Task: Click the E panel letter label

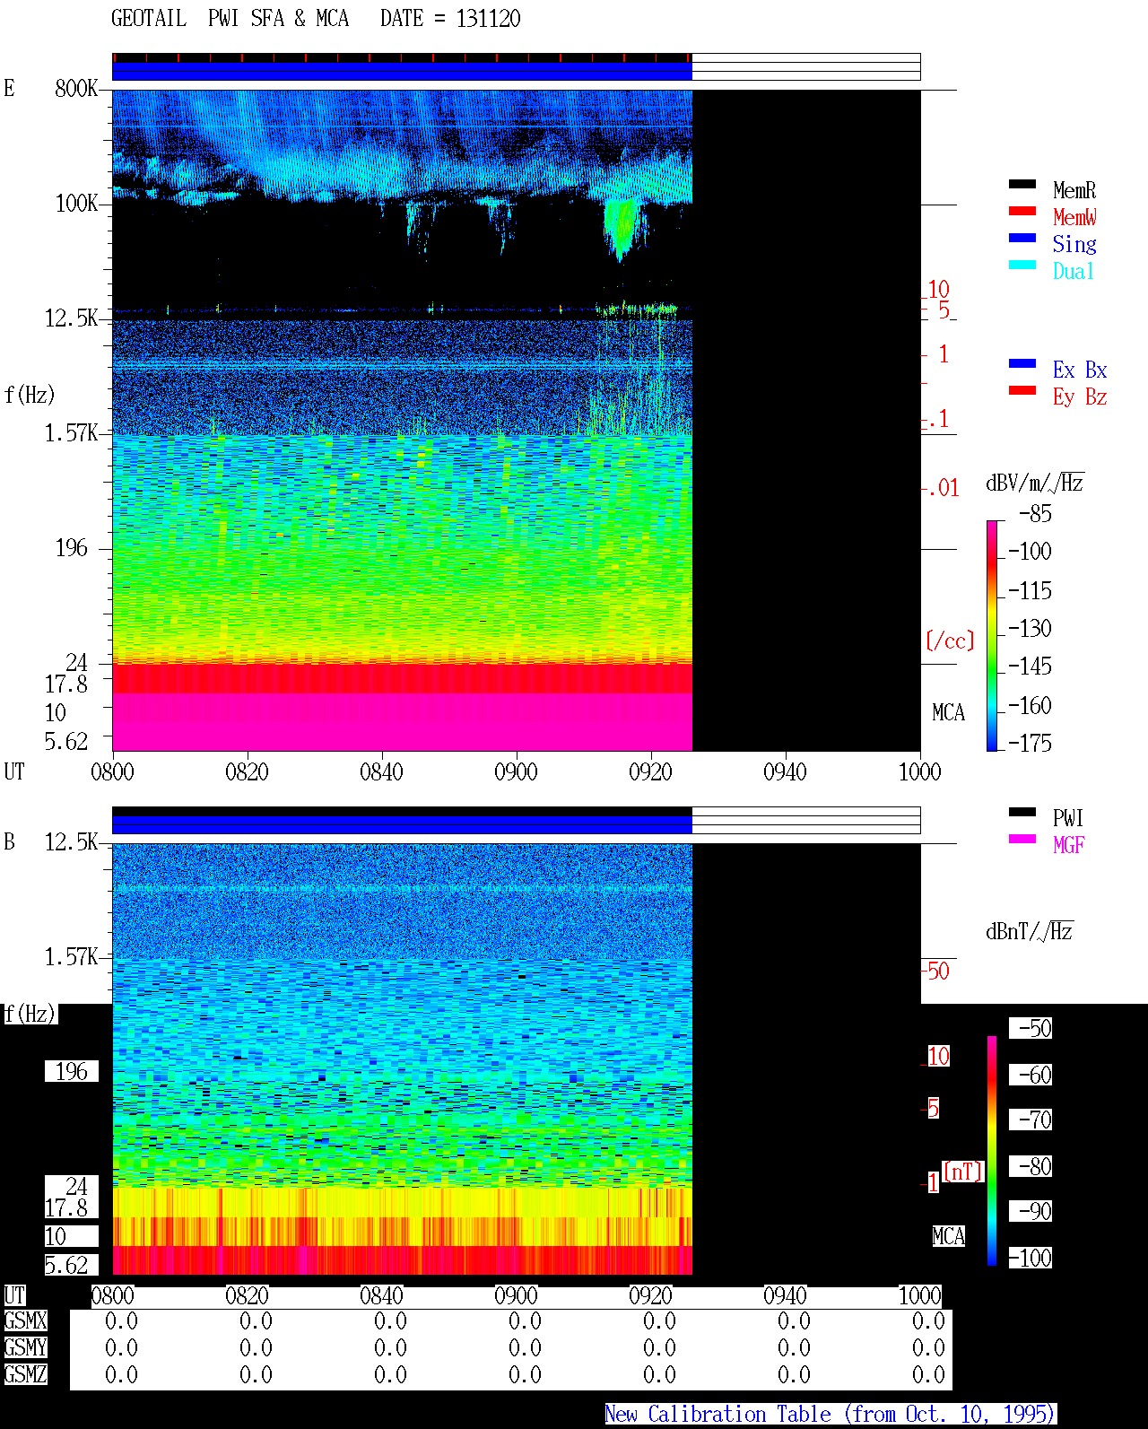Action: [9, 88]
